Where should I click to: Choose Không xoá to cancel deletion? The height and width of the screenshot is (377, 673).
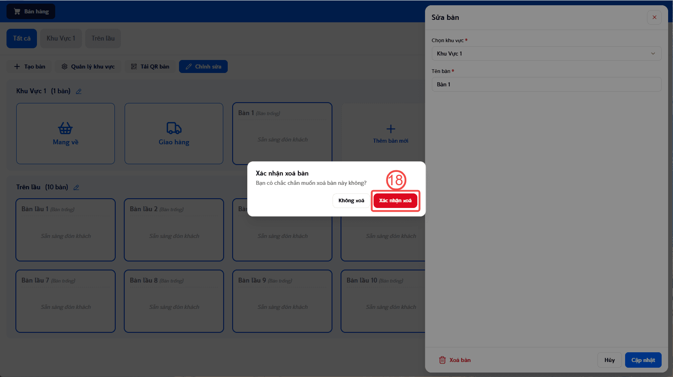click(x=351, y=201)
